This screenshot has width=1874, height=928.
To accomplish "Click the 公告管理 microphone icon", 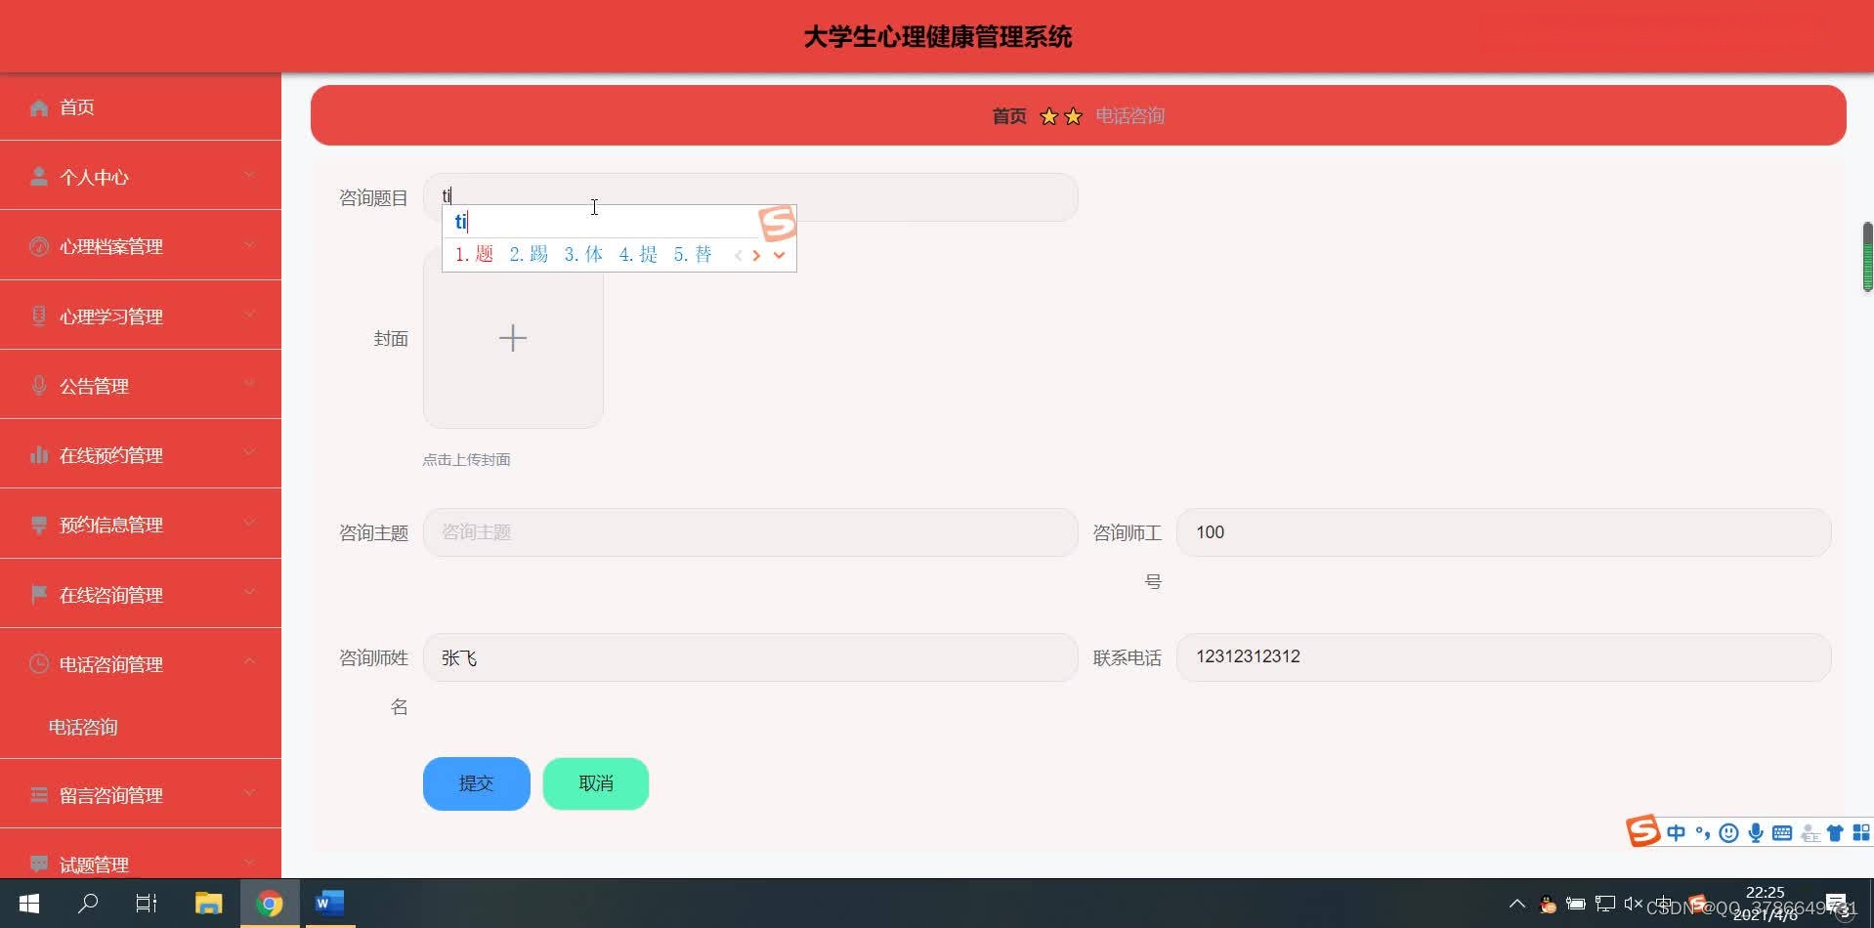I will pos(38,385).
